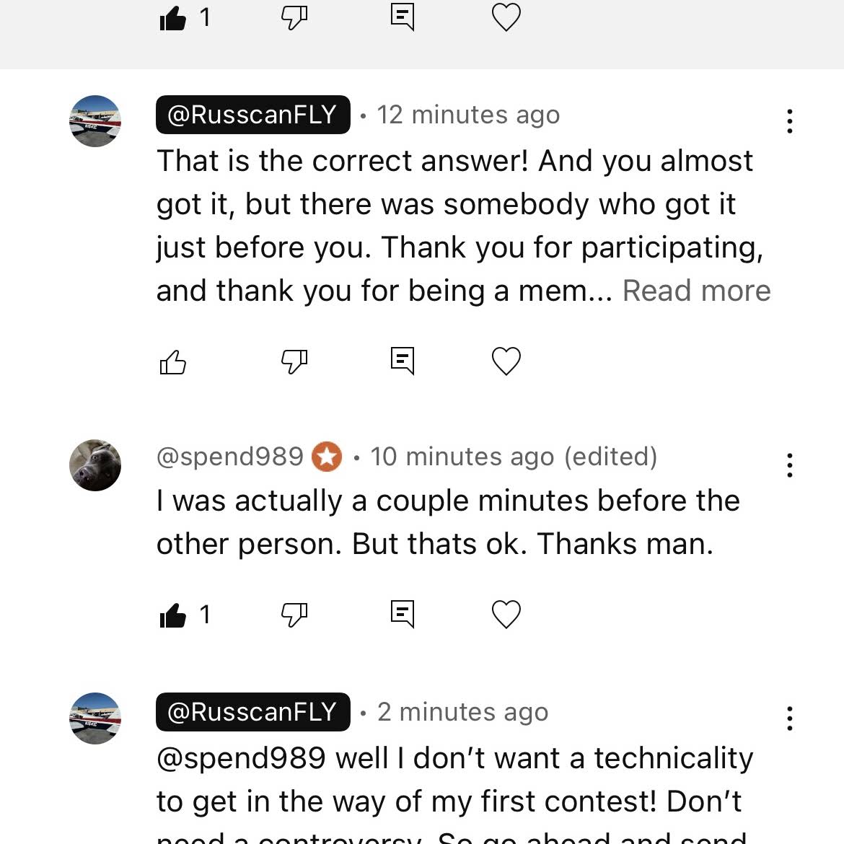The height and width of the screenshot is (844, 844).
Task: Tap the @RusscanFLY badge on 2 minutes comment
Action: tap(252, 712)
